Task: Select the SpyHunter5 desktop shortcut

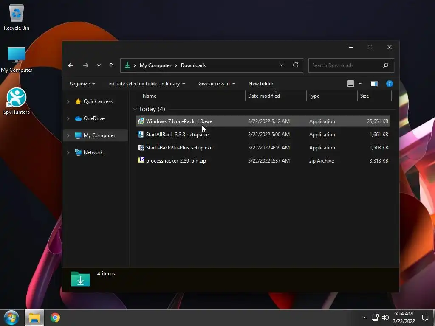Action: pos(17,101)
